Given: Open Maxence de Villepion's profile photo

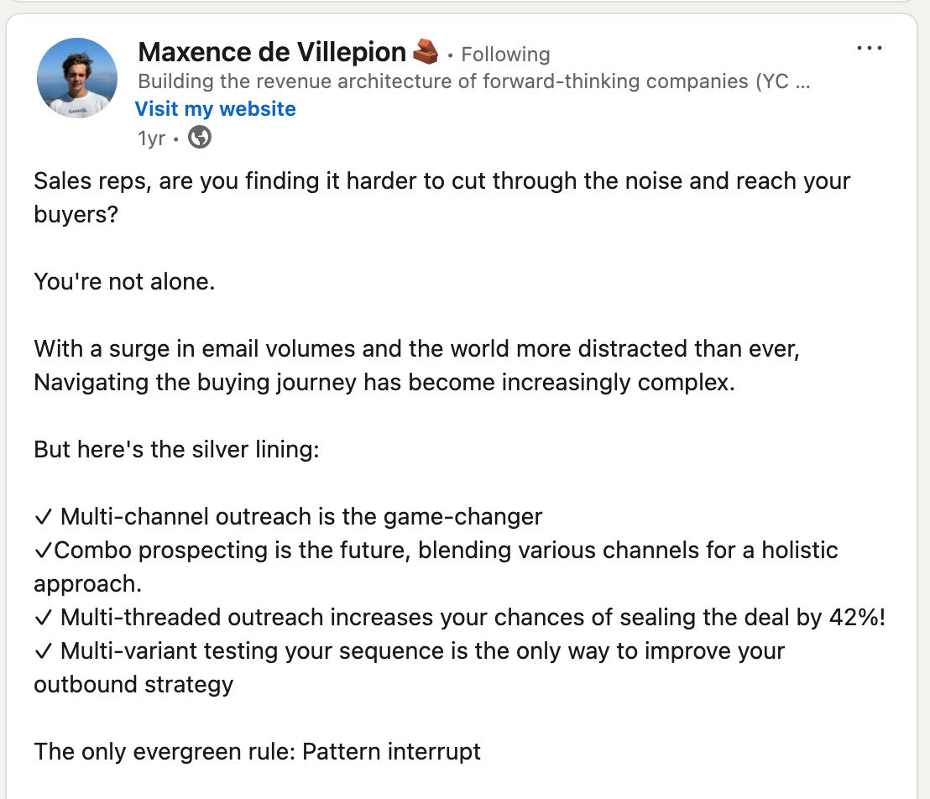Looking at the screenshot, I should pyautogui.click(x=77, y=78).
